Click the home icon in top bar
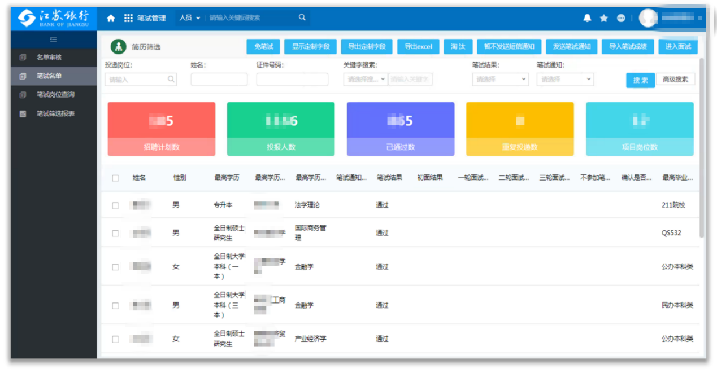The width and height of the screenshot is (717, 373). pyautogui.click(x=111, y=18)
